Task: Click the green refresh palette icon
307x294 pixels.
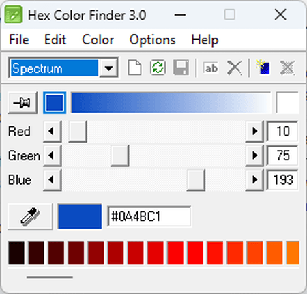Action: 158,68
